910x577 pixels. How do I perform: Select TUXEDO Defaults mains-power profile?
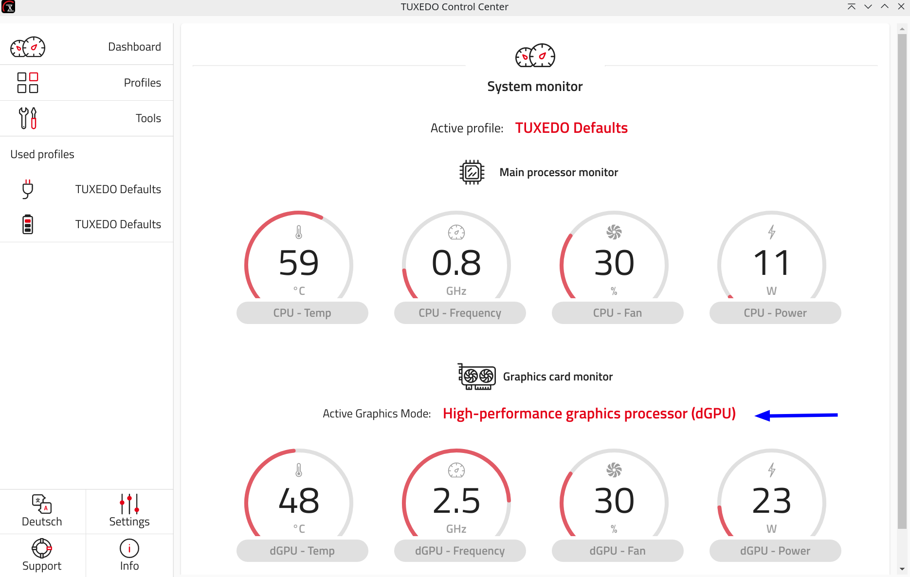(x=118, y=189)
